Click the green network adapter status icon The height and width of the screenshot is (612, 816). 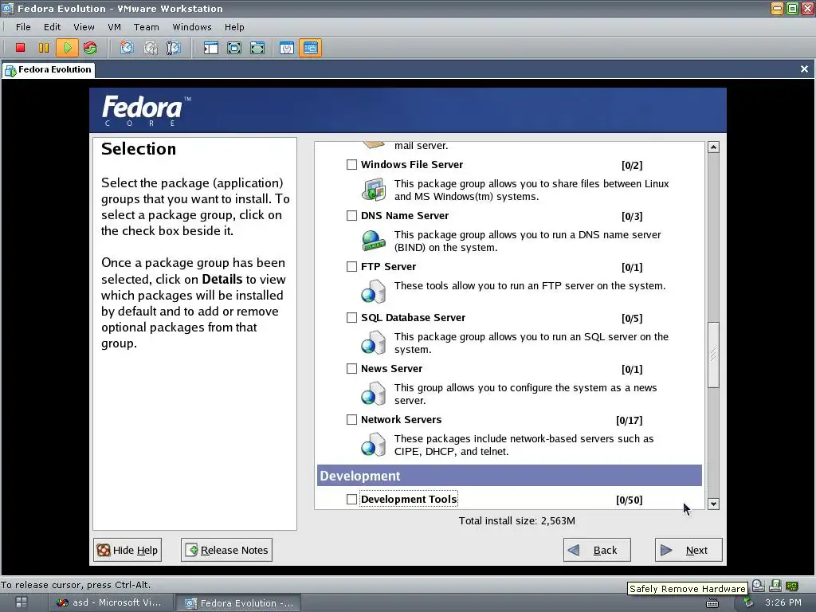point(792,586)
